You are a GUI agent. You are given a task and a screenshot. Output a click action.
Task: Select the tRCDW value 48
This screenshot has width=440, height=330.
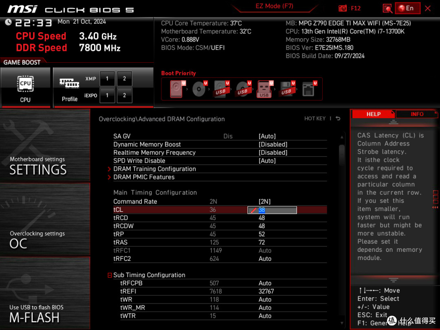(x=262, y=226)
